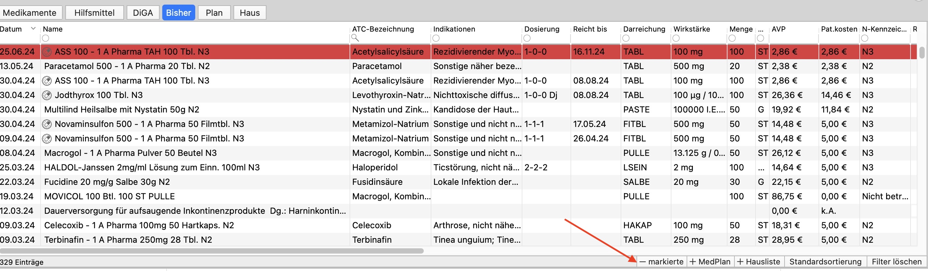Click the 'Reicht bis' cell '16.11.24'

[x=589, y=52]
